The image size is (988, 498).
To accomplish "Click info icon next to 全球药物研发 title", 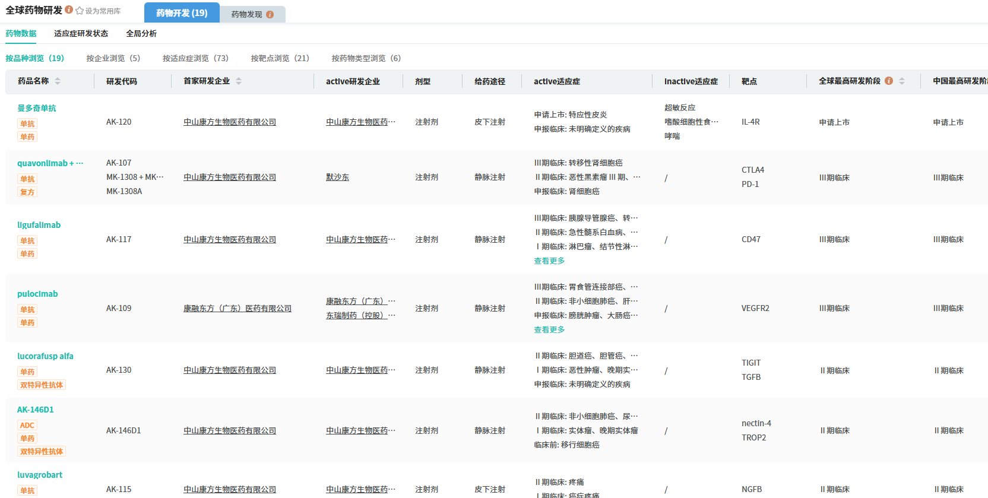I will (69, 9).
